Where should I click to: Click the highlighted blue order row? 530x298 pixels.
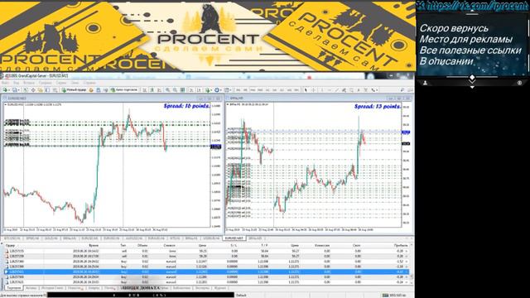pyautogui.click(x=206, y=272)
